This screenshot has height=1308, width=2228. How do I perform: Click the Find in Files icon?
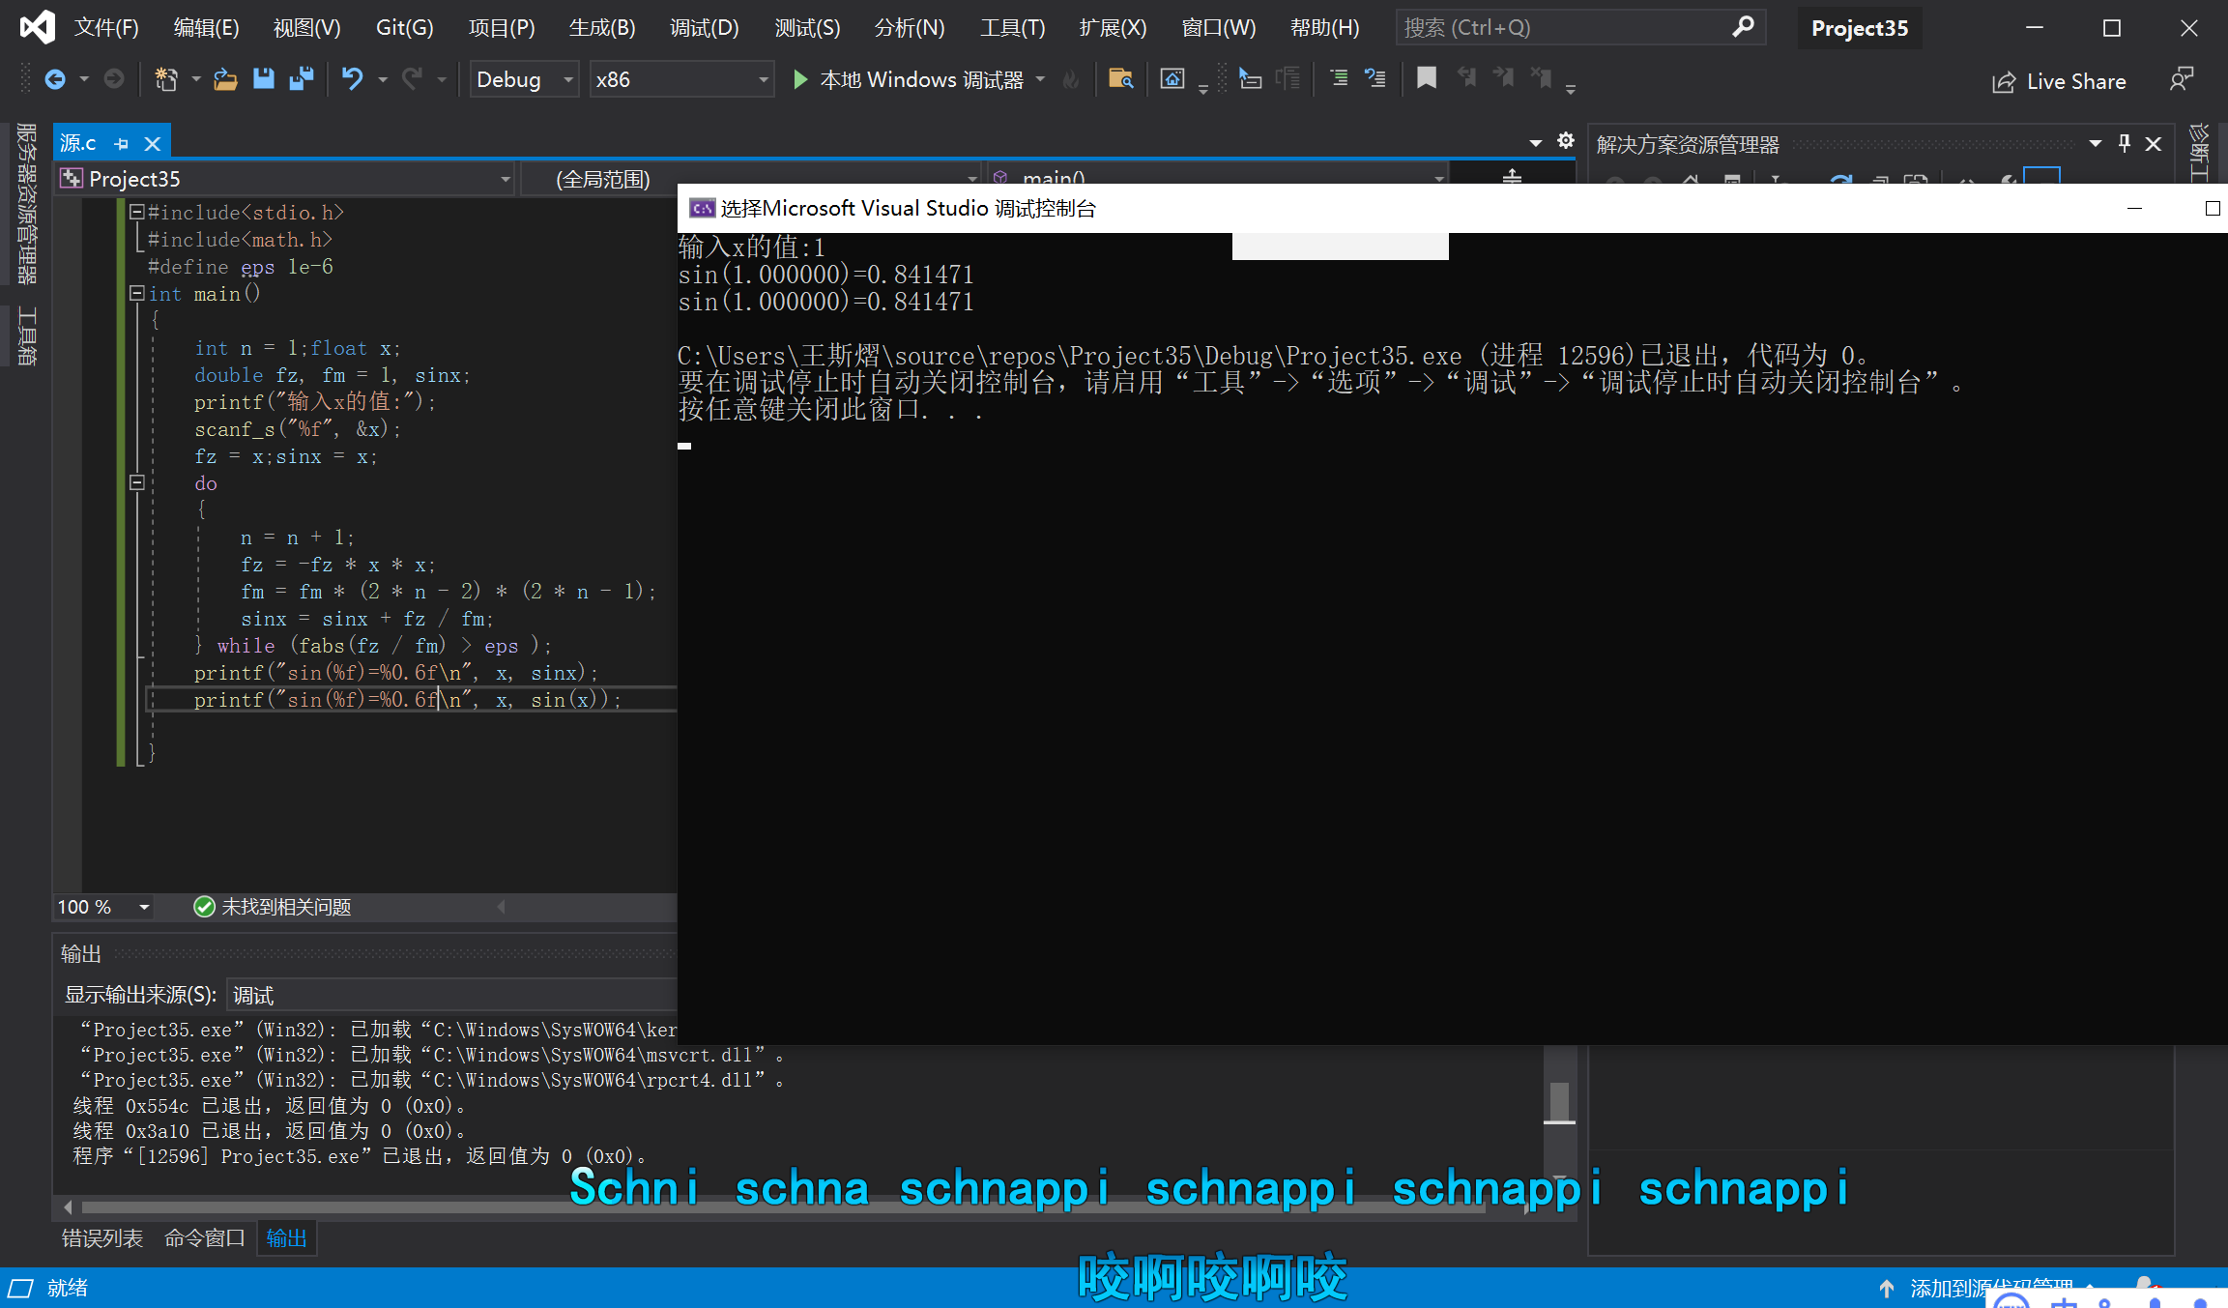tap(1120, 79)
